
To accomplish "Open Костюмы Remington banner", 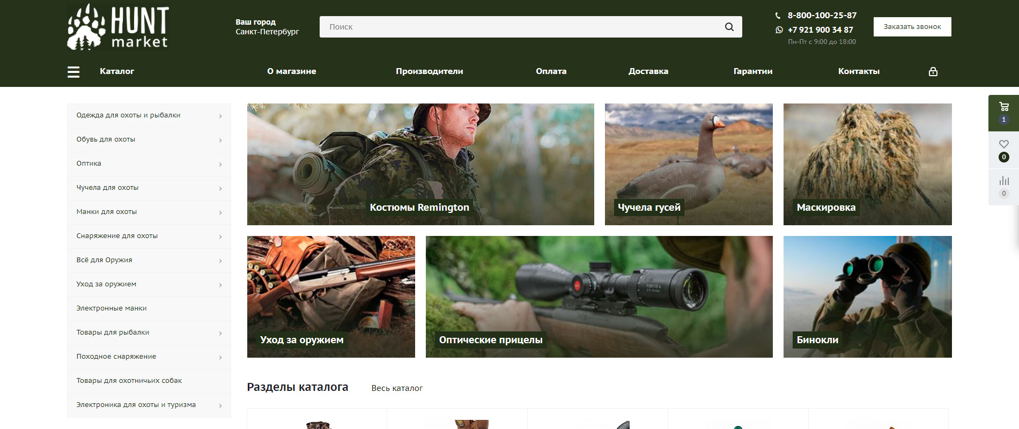I will pos(420,164).
